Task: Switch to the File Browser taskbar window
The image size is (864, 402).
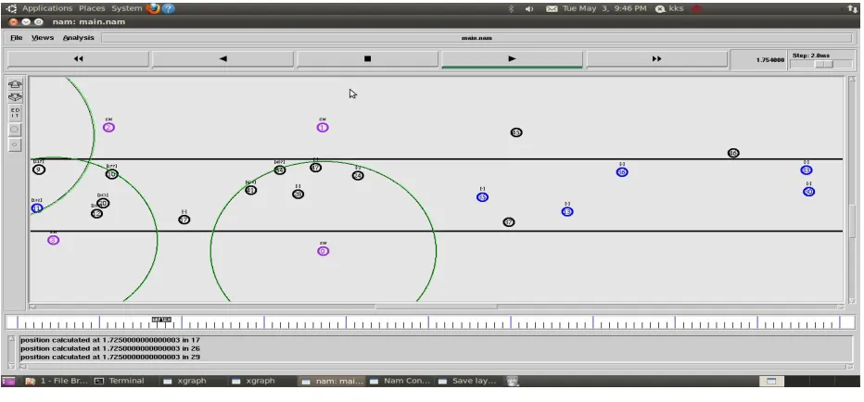Action: click(57, 381)
